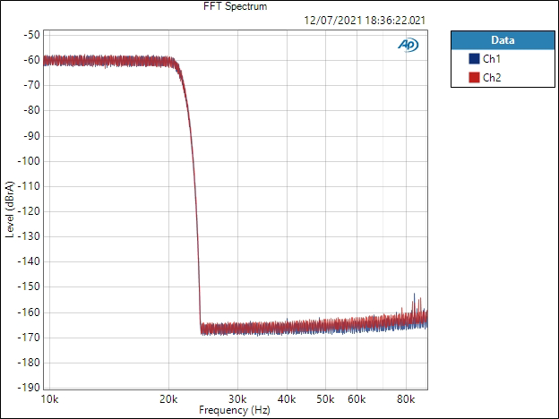Select the Ch2 legend label
Image resolution: width=559 pixels, height=419 pixels.
[x=492, y=77]
